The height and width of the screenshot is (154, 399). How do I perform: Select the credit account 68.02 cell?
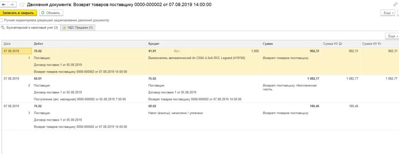[152, 106]
